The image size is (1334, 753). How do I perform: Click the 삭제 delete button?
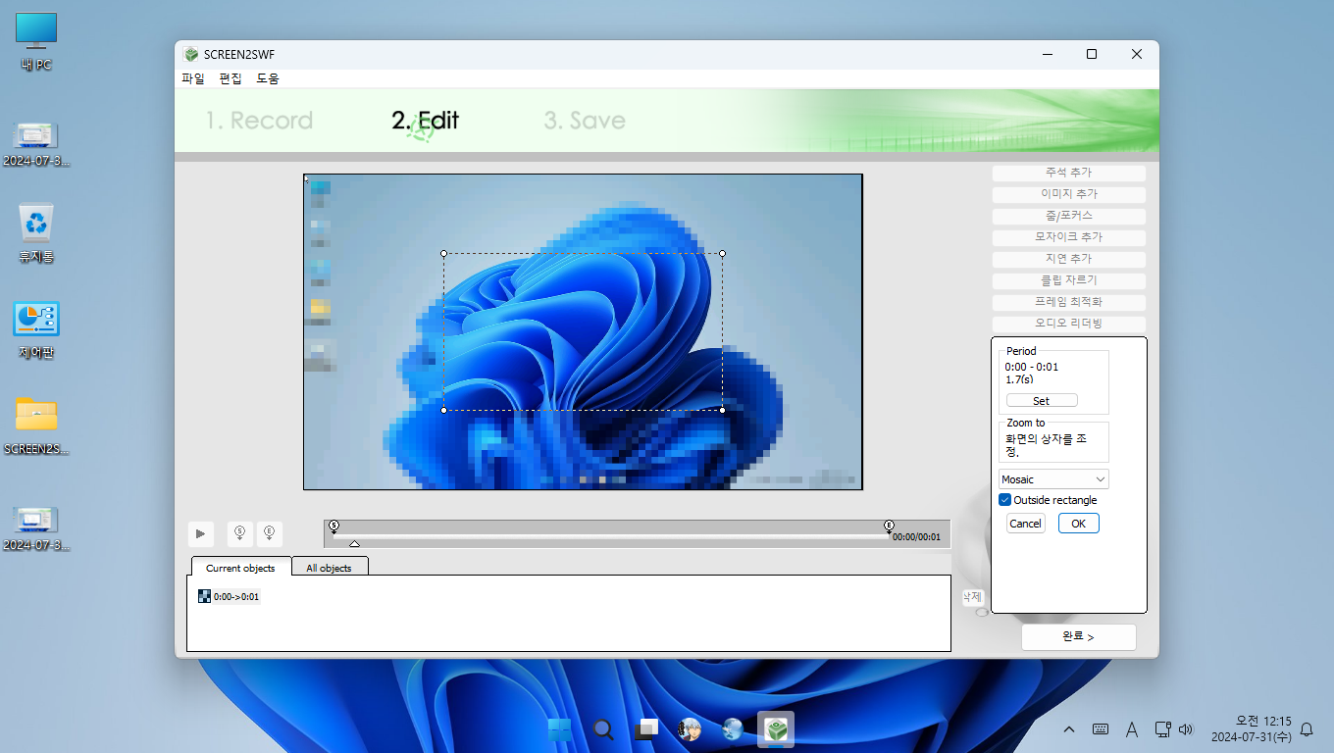coord(972,596)
